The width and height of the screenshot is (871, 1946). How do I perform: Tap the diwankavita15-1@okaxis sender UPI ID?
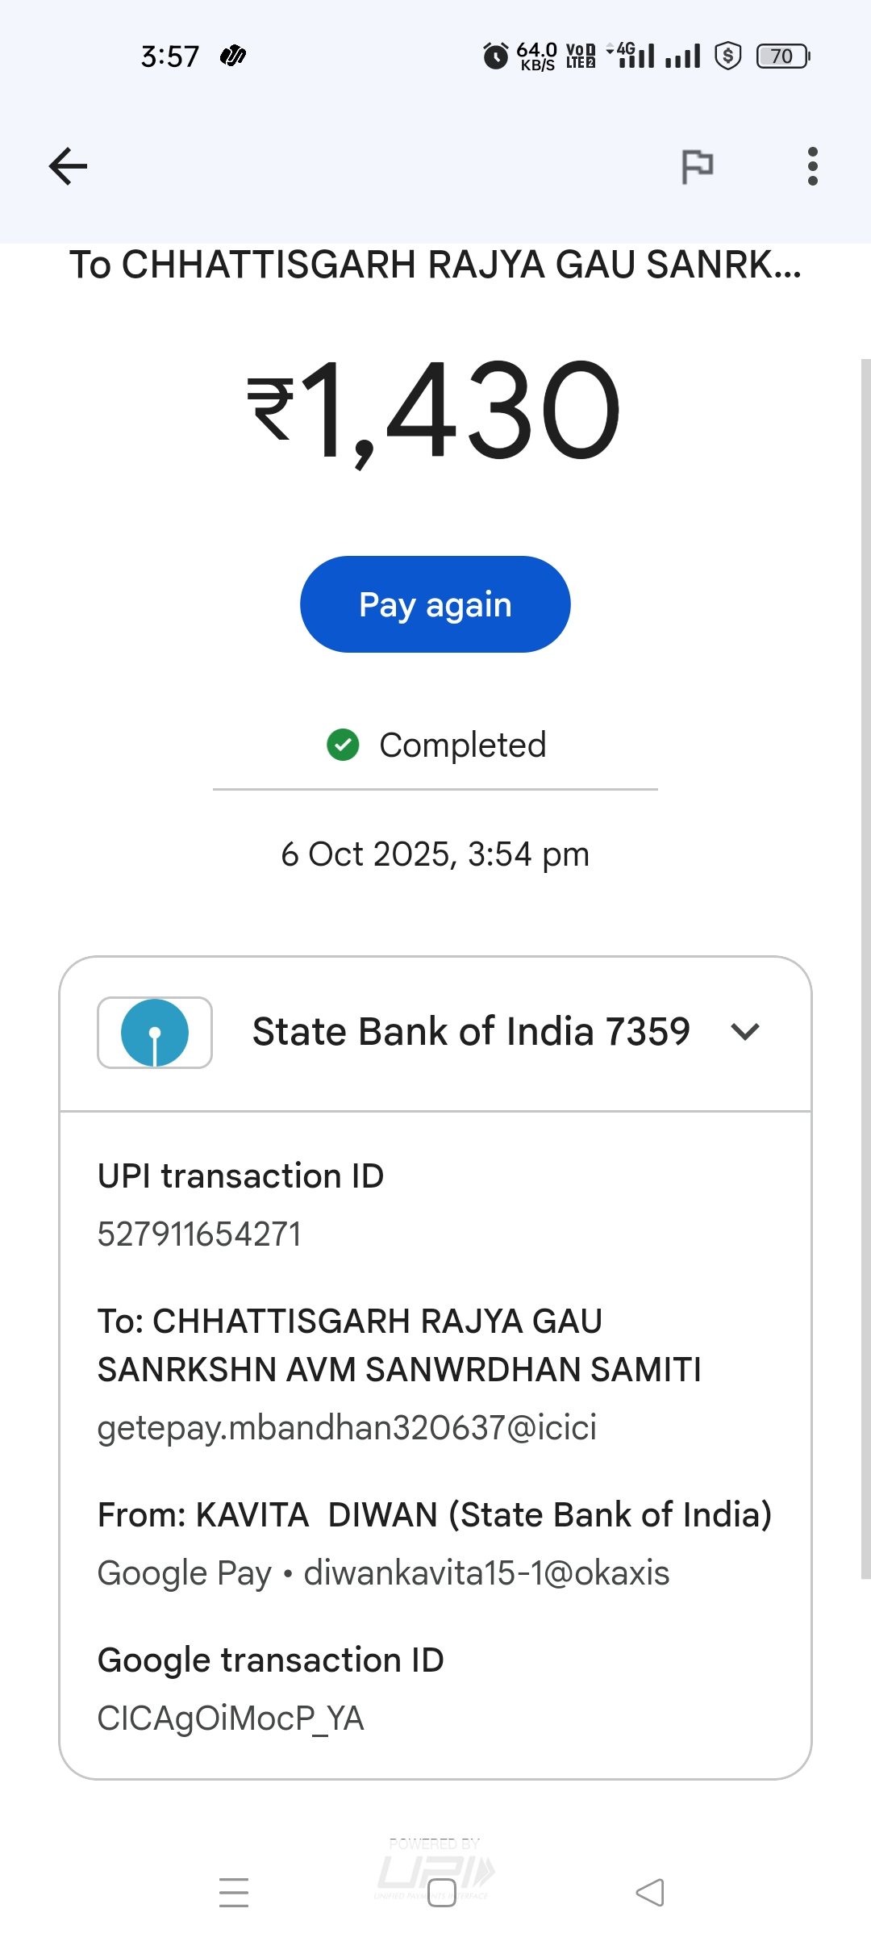(x=486, y=1572)
